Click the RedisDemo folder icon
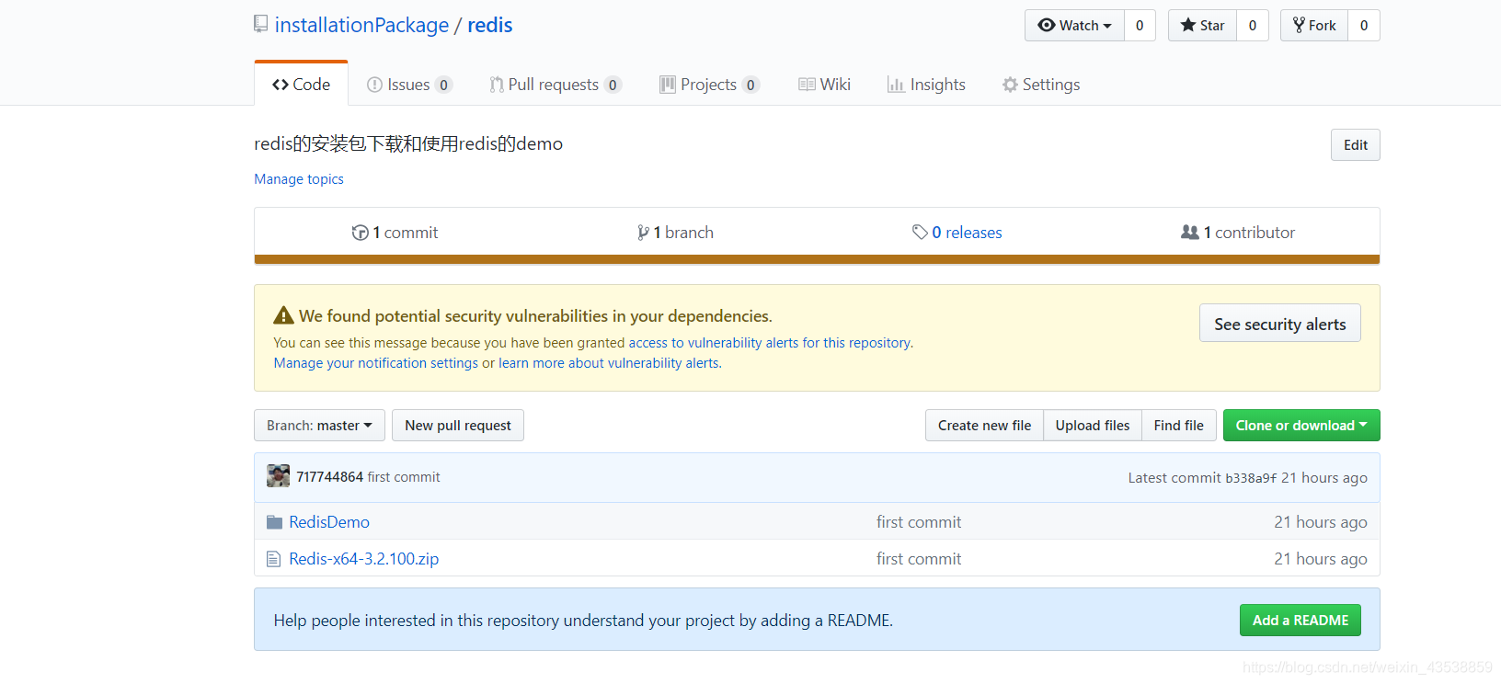 (x=274, y=522)
